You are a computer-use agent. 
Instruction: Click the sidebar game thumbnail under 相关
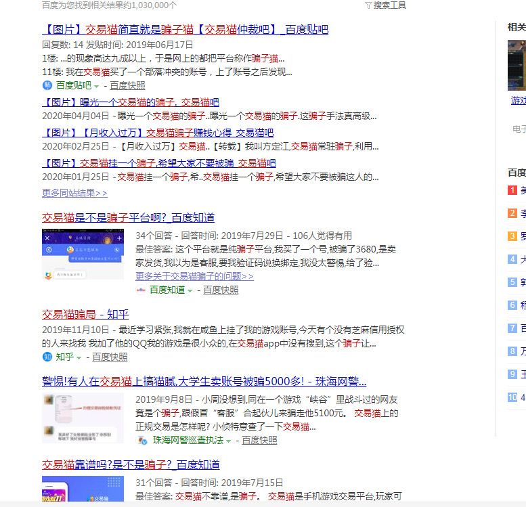pos(517,66)
